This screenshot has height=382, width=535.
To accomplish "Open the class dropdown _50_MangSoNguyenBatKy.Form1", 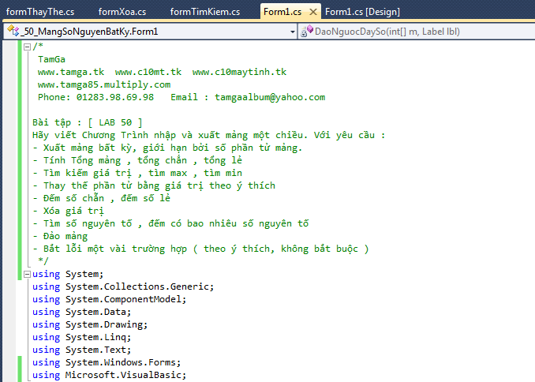I will coord(150,32).
